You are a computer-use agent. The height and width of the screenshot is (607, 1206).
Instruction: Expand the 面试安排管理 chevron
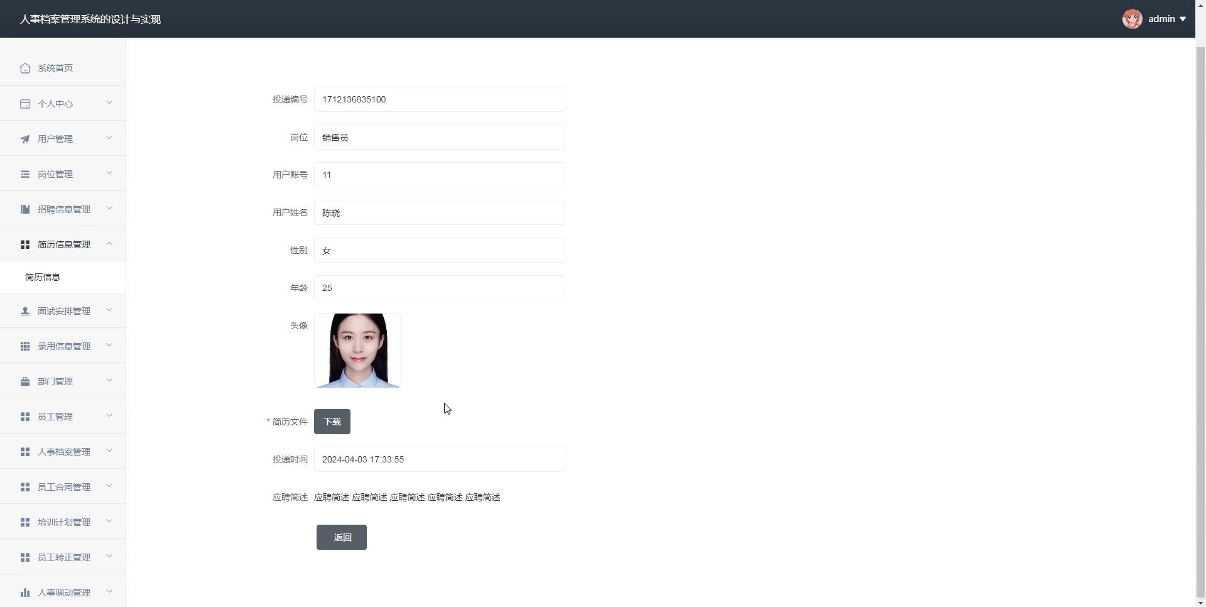[x=109, y=310]
